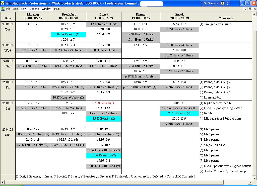Click the comment '(4) Liten middag'
This screenshot has width=257, height=186.
point(211,98)
